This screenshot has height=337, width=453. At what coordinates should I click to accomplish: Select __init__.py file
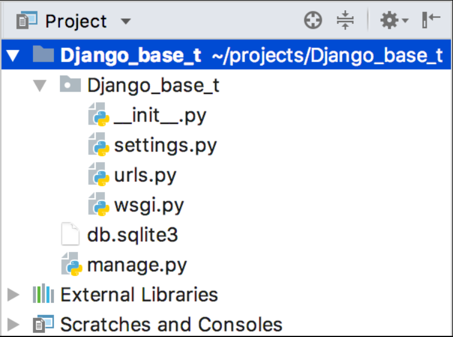pos(160,116)
